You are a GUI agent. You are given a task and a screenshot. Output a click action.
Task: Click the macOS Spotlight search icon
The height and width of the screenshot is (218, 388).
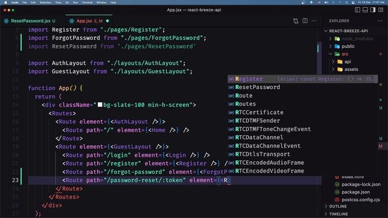[x=347, y=2]
